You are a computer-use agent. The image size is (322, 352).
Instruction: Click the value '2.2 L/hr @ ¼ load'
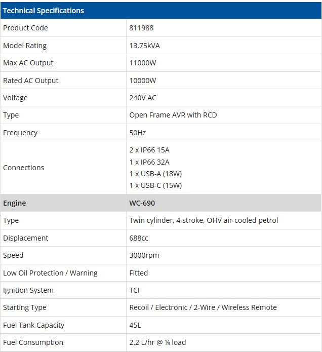tap(157, 342)
